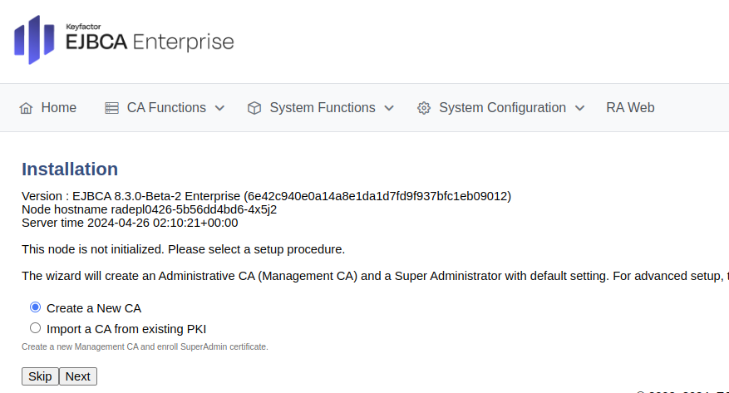Open the System Configuration menu label
Image resolution: width=729 pixels, height=393 pixels.
click(x=502, y=108)
